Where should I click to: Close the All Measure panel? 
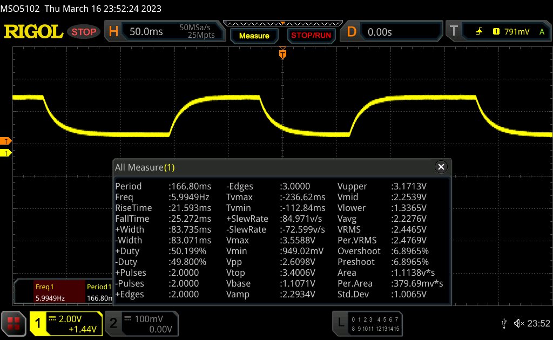tap(441, 167)
